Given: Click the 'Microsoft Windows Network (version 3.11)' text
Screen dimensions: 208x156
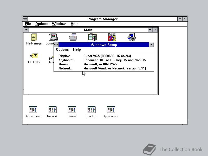Looking at the screenshot, I should 115,68.
